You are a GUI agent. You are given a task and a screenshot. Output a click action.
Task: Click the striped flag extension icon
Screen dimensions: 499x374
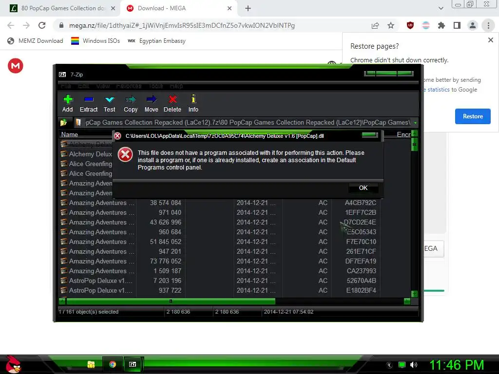[425, 25]
